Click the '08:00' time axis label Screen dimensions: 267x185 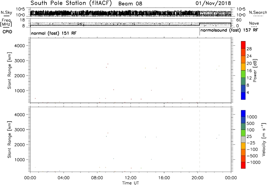pos(97,178)
